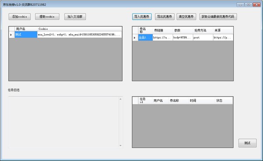263x161 pixels.
Task: Clear coupons with 清空优惠券
Action: (x=186, y=17)
